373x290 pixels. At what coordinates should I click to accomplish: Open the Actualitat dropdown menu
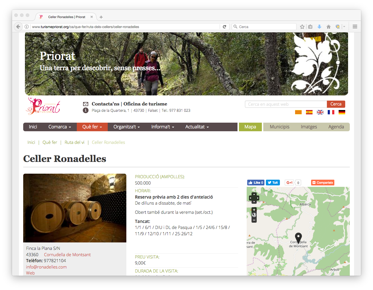(x=197, y=127)
